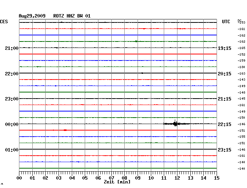Screen dimensions: 247x188
Task: Click the Zeit [min] axis title
Action: tap(117, 182)
